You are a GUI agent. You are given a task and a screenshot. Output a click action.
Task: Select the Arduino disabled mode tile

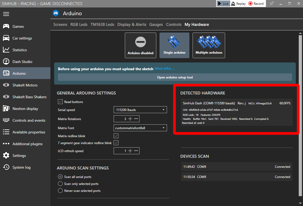(141, 45)
